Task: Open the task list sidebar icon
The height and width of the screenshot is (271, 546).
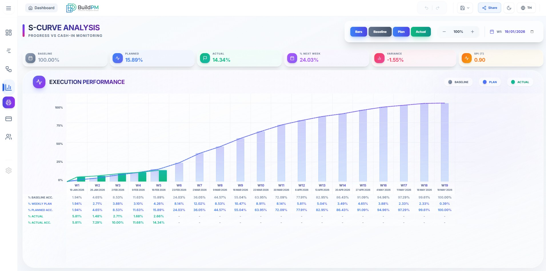Action: point(9,51)
